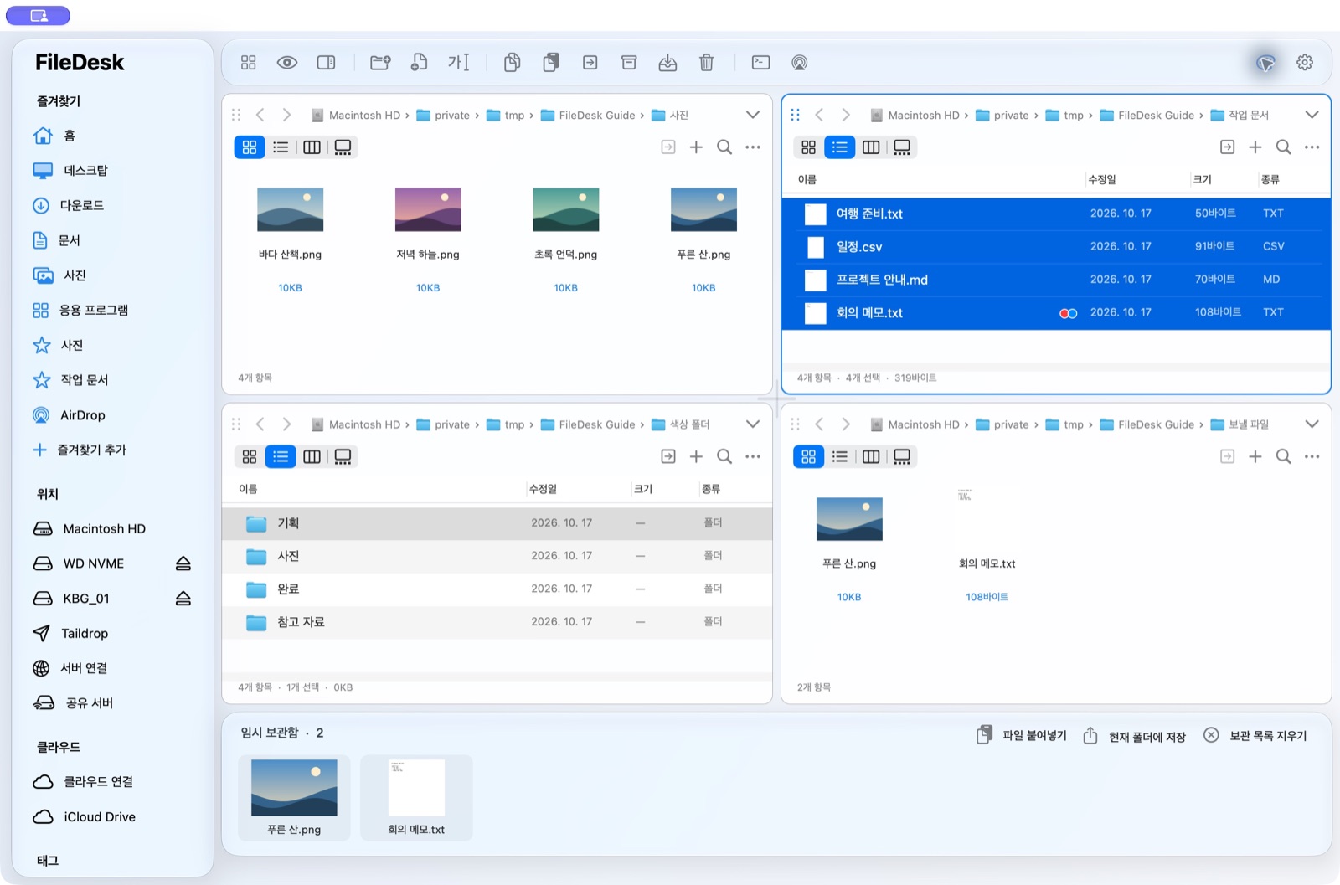Image resolution: width=1340 pixels, height=885 pixels.
Task: Expand path dropdown chevron in 사진 pane
Action: coord(753,115)
